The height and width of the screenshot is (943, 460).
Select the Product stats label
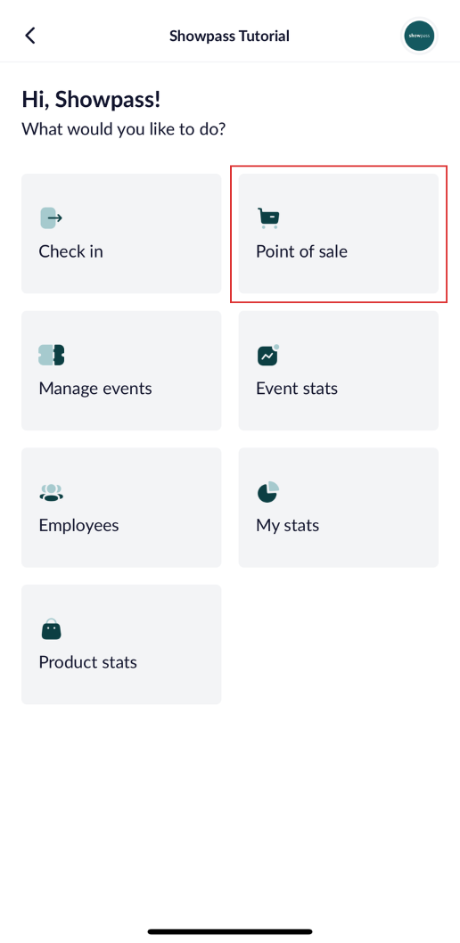(87, 662)
